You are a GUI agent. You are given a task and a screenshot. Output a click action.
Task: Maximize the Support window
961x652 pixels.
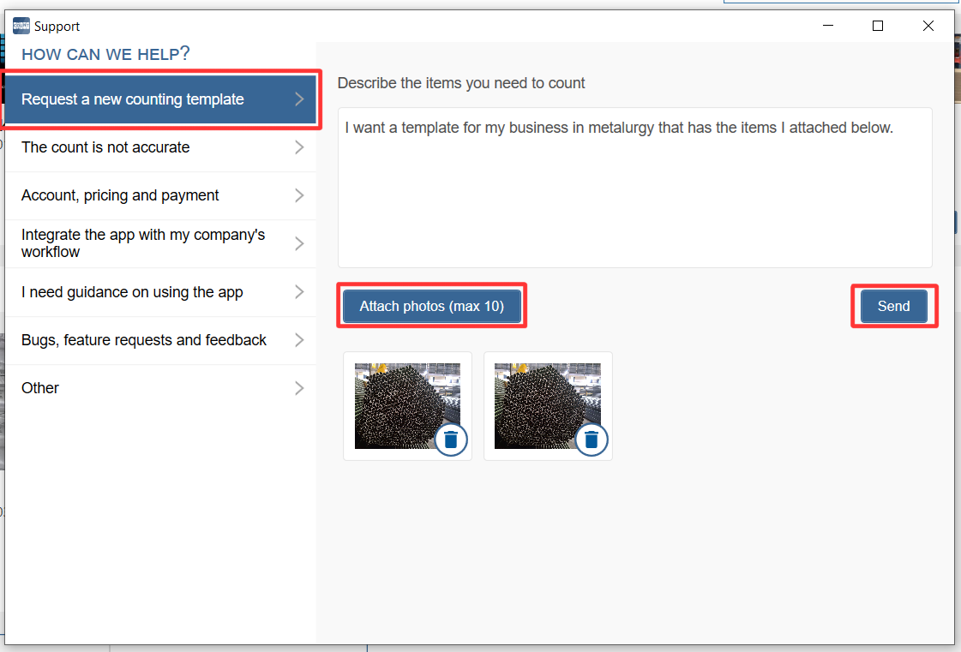point(877,26)
